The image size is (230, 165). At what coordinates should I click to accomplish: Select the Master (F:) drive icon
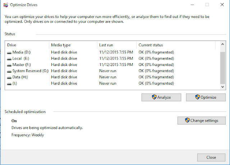pos(9,65)
